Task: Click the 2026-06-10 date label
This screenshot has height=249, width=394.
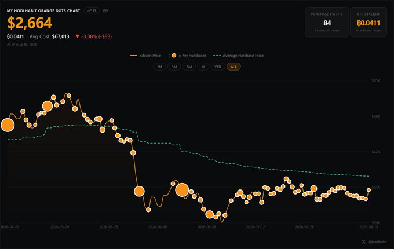Action: click(x=158, y=227)
